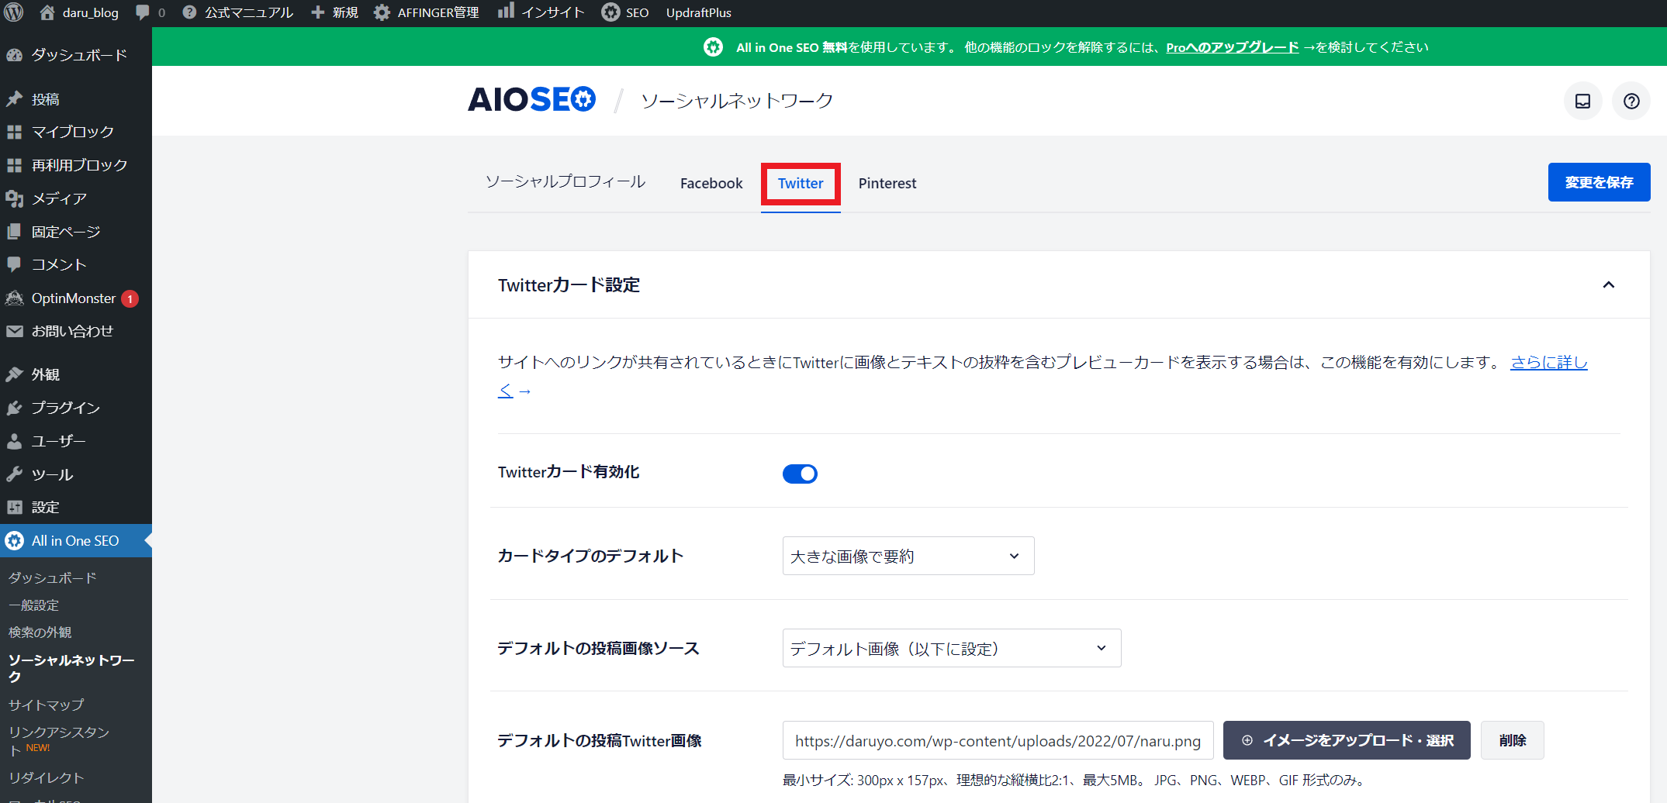Open リダイレクト submenu item
The width and height of the screenshot is (1667, 803).
point(47,777)
